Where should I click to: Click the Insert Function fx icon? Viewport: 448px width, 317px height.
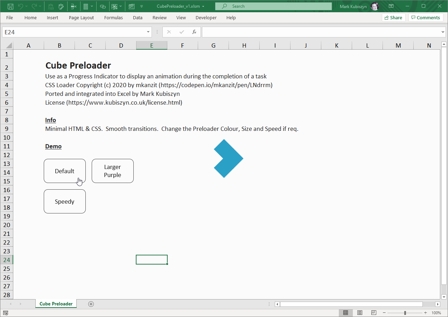(x=194, y=32)
